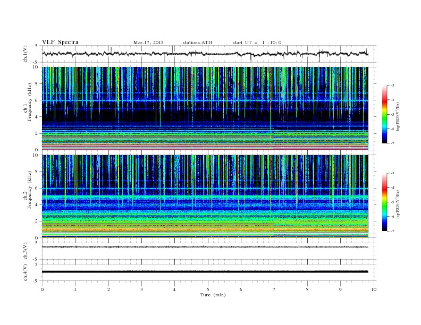Viewport: 421px width, 325px height.
Task: Click the "-5" label on ch.1 colorbar
Action: tap(392, 115)
